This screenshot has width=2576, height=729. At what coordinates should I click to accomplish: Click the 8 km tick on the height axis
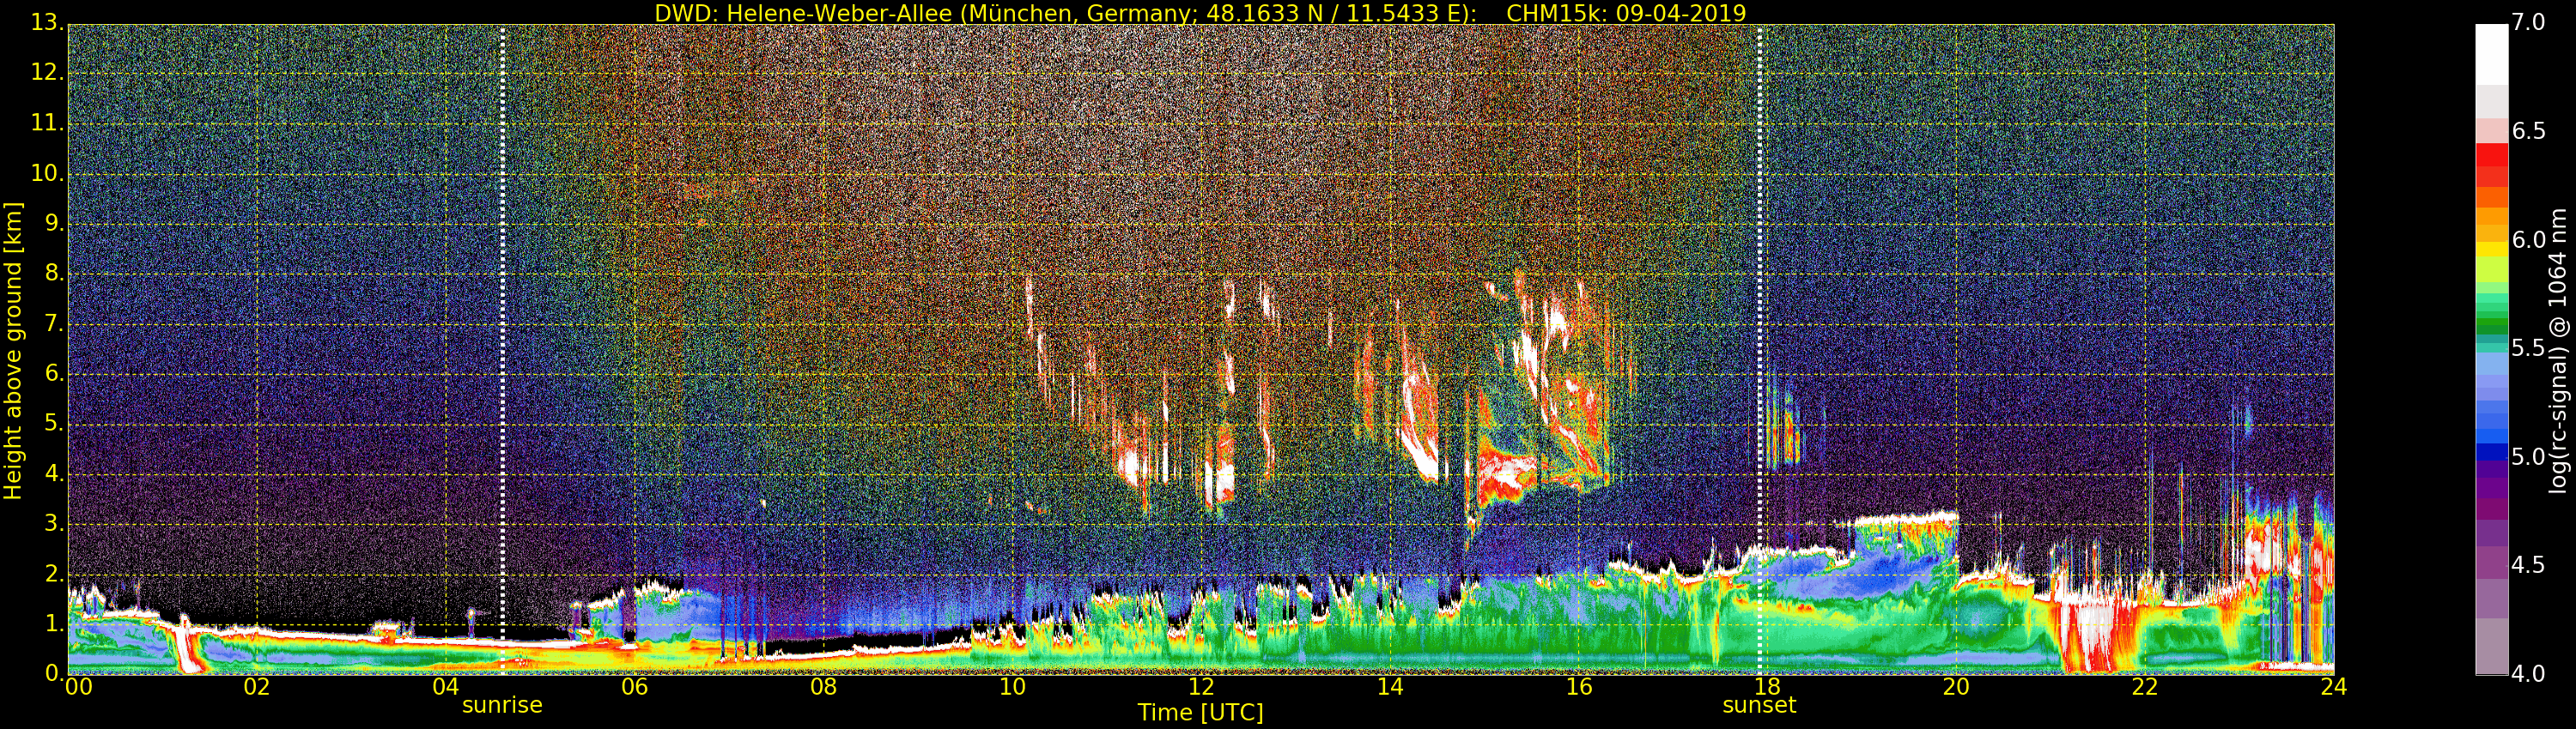[x=55, y=273]
